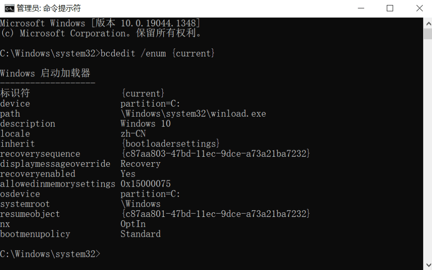Image resolution: width=432 pixels, height=270 pixels.
Task: Click the OptIn value for nx
Action: [133, 224]
